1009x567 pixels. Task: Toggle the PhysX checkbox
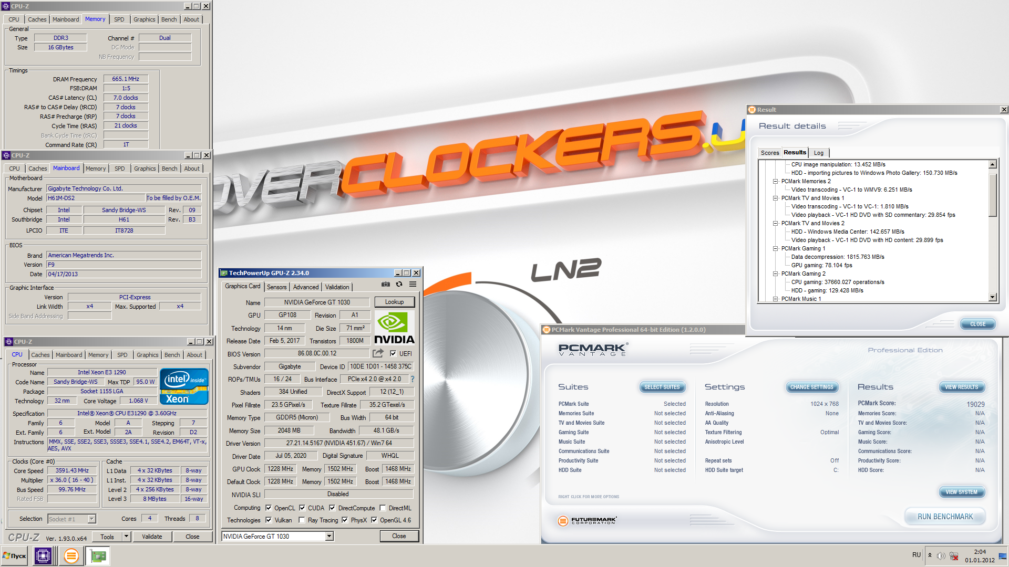pos(345,520)
